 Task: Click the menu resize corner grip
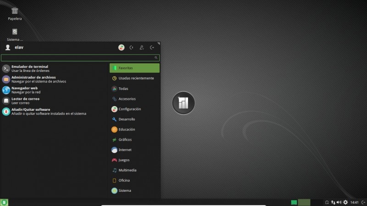tap(158, 43)
